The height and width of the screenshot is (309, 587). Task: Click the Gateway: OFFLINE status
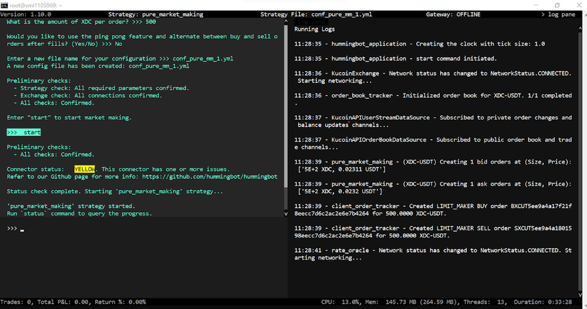pos(457,14)
